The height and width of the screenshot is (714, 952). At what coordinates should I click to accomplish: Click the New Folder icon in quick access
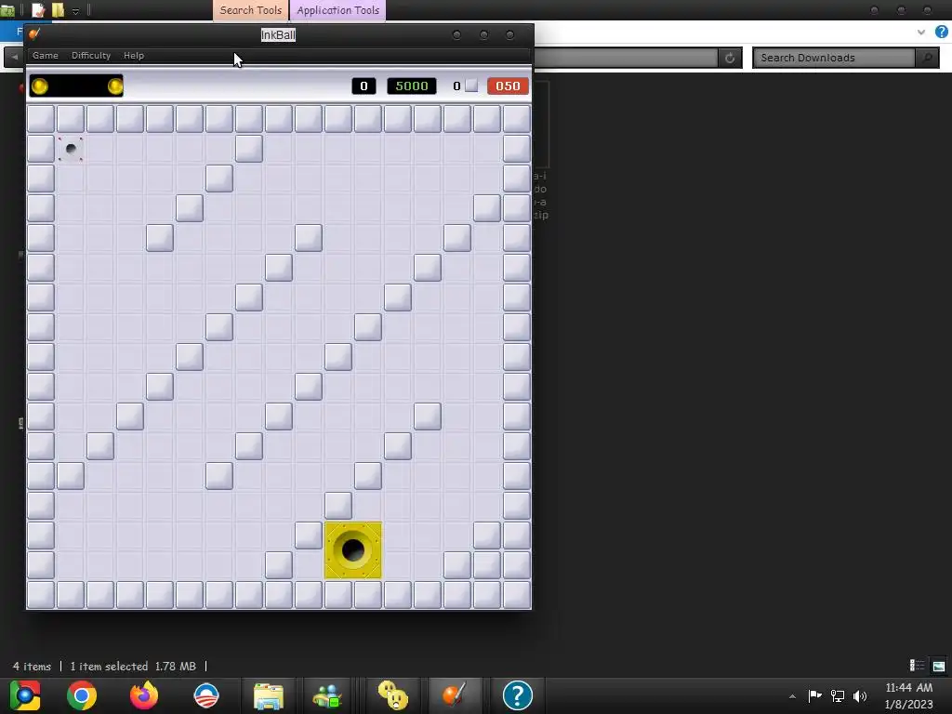58,10
